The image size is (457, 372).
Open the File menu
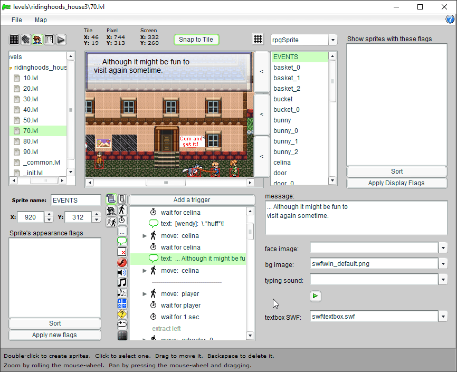coord(17,20)
